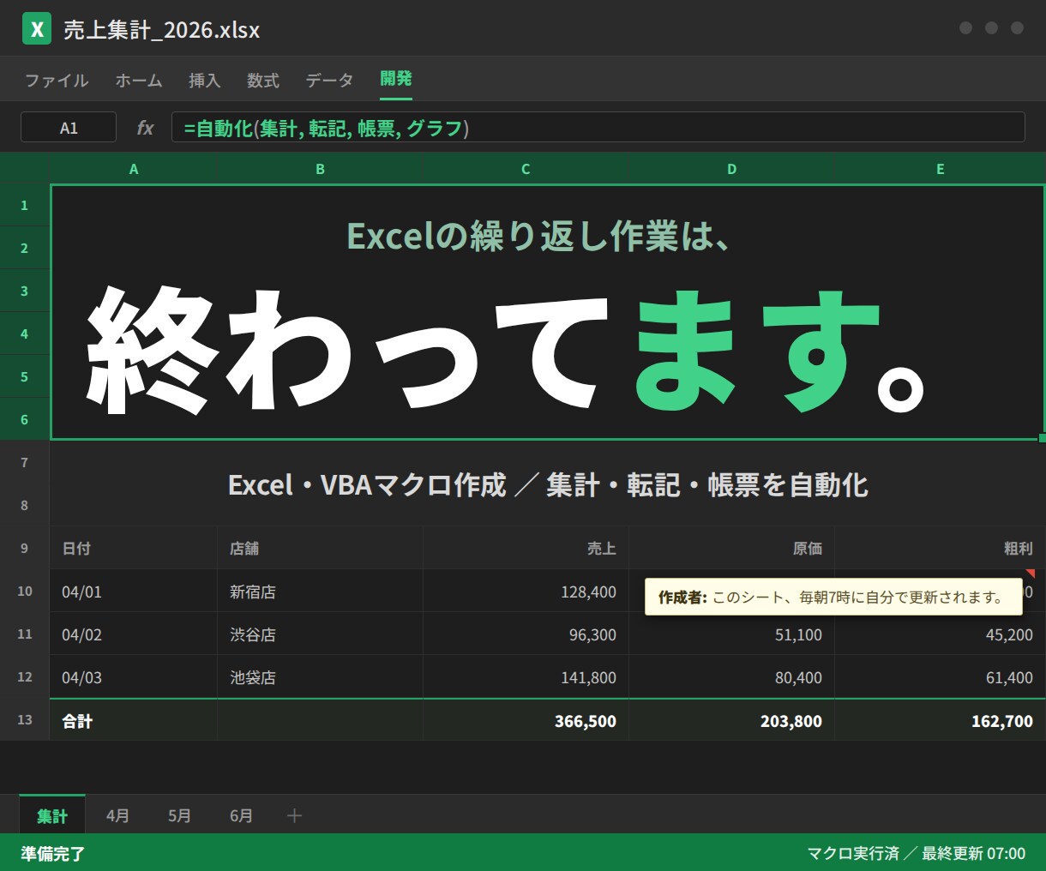Select row 10 header
Image resolution: width=1046 pixels, height=871 pixels.
25,591
